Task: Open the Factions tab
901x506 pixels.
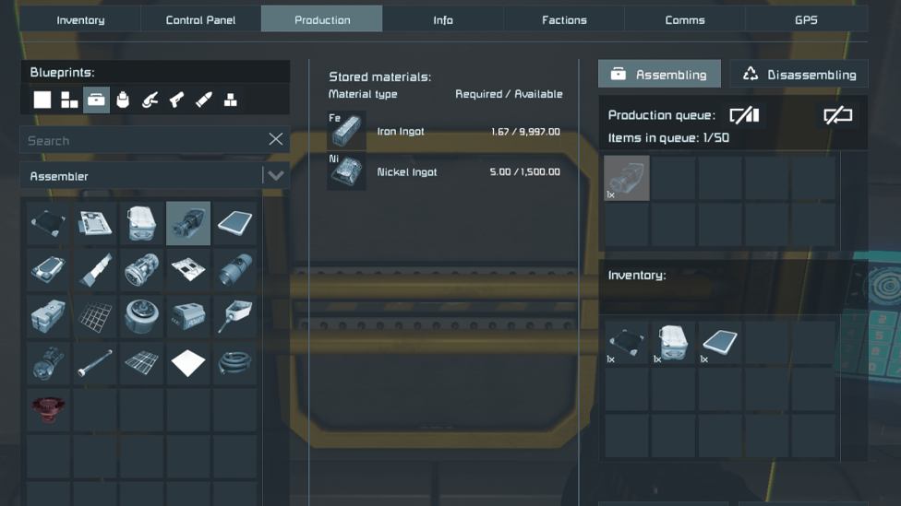Action: pos(564,19)
